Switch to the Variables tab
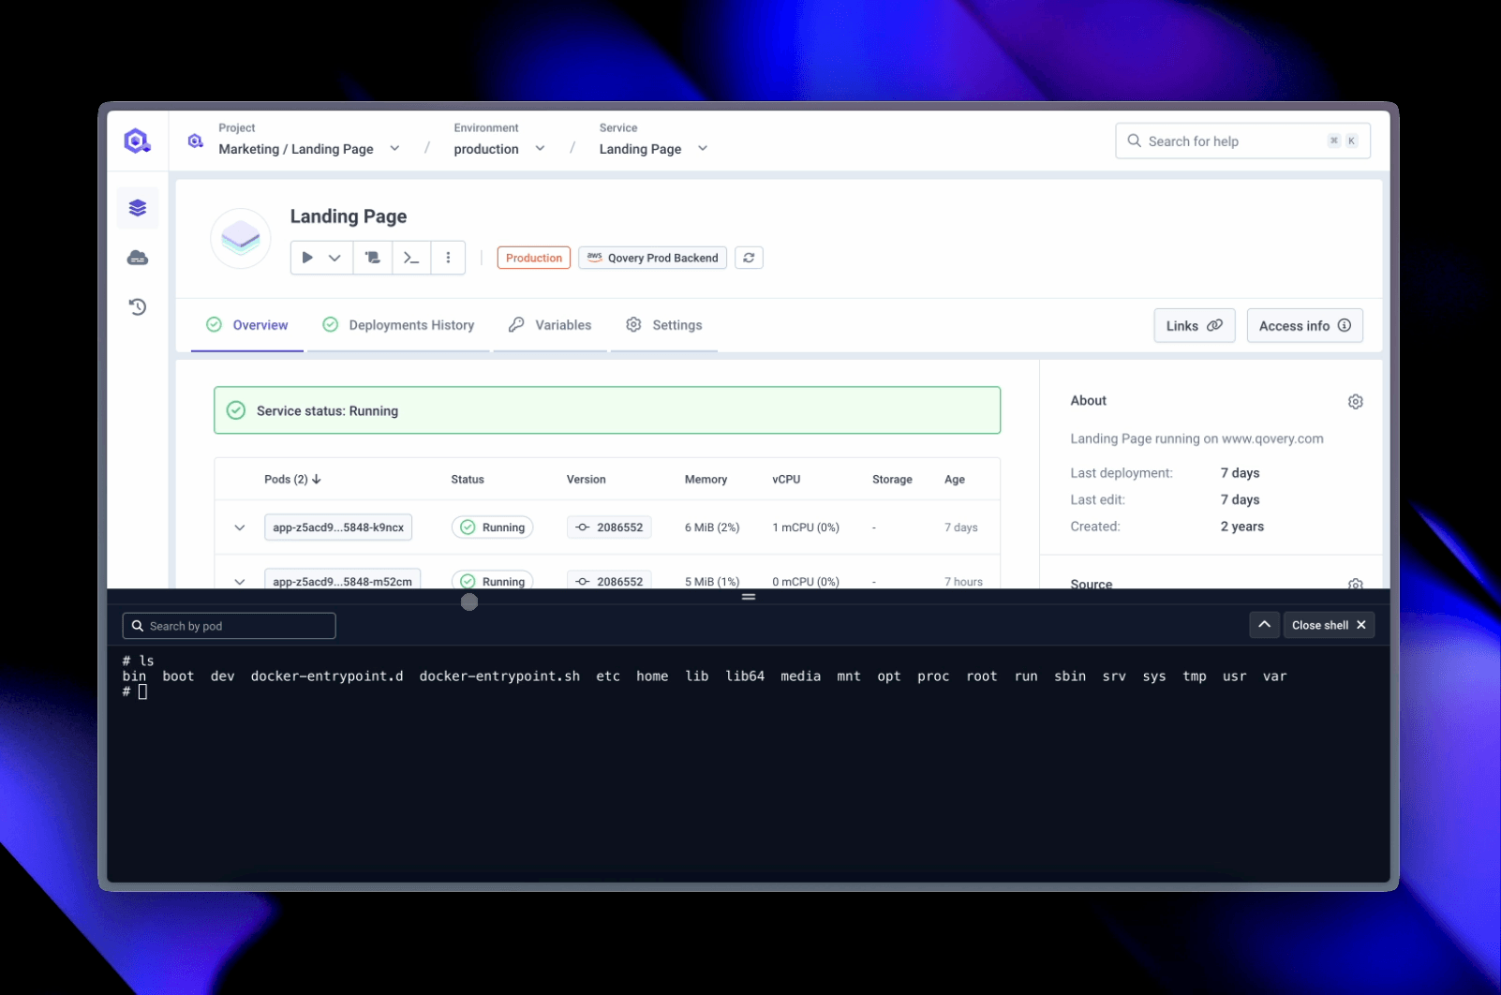Screen dimensions: 1501x995 pos(550,325)
